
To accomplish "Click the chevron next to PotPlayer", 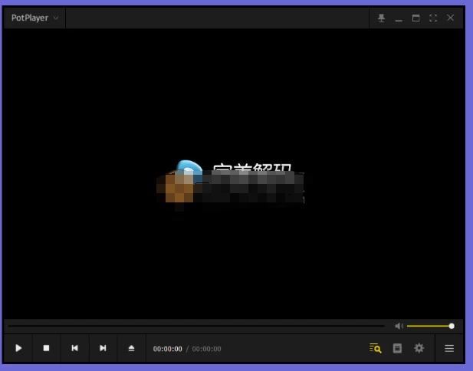I will [x=55, y=18].
